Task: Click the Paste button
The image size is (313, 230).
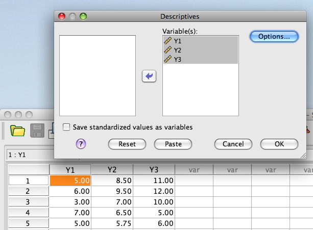Action: pyautogui.click(x=173, y=144)
